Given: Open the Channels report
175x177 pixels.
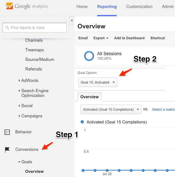Looking at the screenshot, I should coord(34,40).
